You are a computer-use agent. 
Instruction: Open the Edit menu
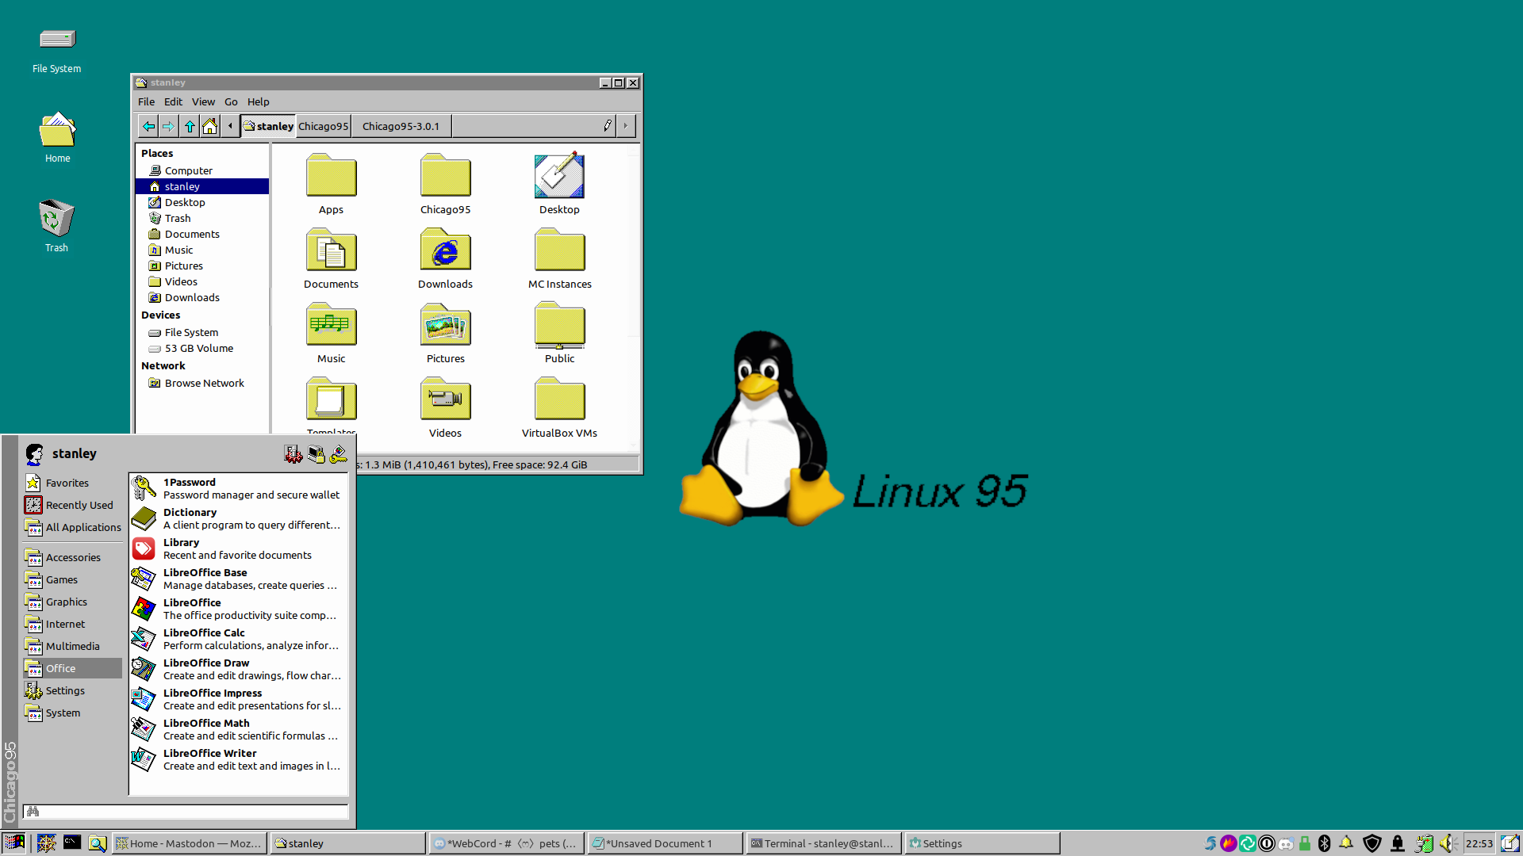click(173, 101)
